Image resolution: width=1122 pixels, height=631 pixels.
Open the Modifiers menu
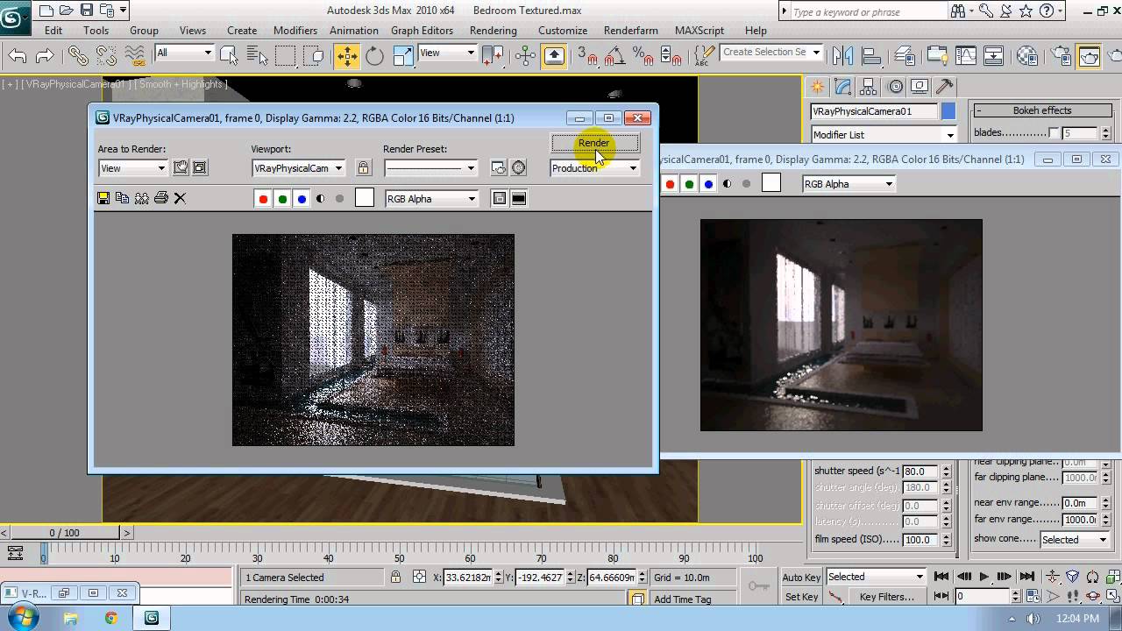[295, 30]
